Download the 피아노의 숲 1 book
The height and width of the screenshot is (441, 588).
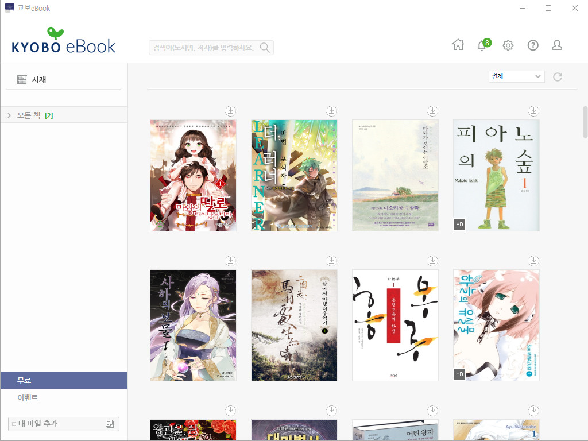(533, 111)
